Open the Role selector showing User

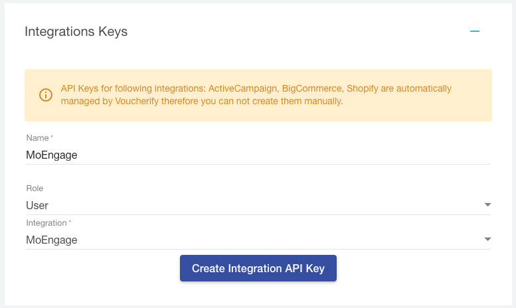point(252,205)
